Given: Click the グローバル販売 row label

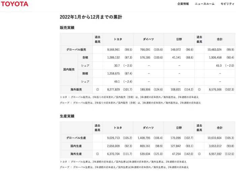Looking at the screenshot, I should (76, 50).
